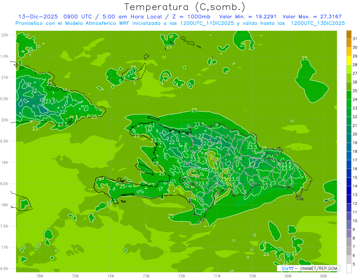The image size is (363, 280).
Task: Click the '69W' longitude label
Action: [x=288, y=276]
